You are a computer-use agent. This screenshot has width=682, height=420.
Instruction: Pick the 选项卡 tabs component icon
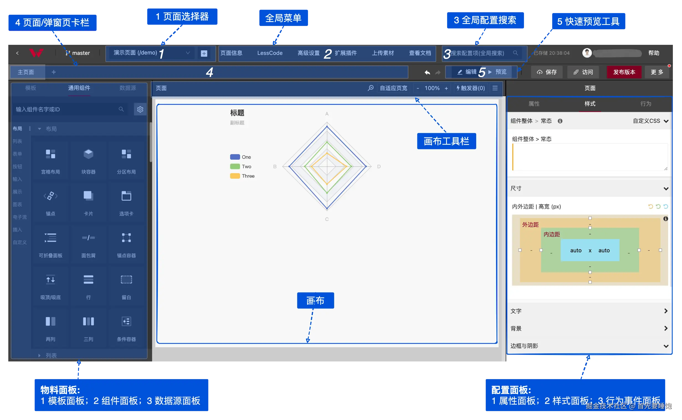pyautogui.click(x=126, y=196)
